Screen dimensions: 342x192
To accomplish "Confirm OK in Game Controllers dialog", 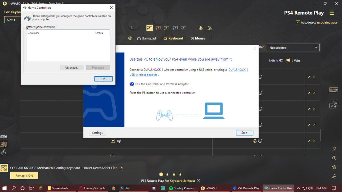I will pos(104,79).
